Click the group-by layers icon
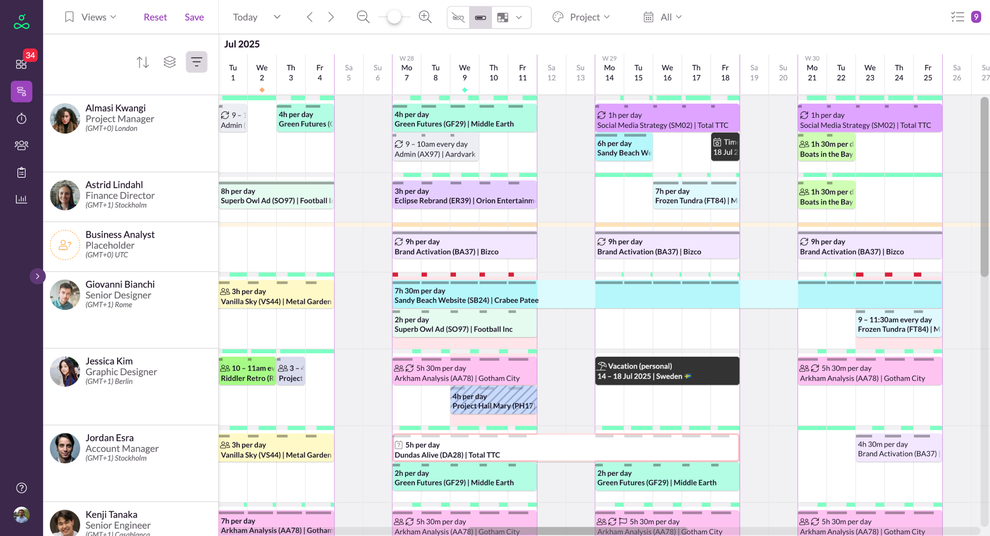The height and width of the screenshot is (536, 990). coord(169,62)
